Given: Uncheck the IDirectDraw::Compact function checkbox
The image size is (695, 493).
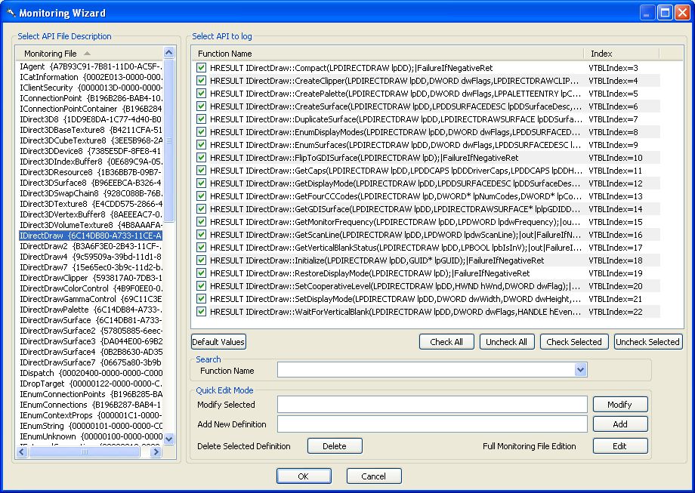Looking at the screenshot, I should pyautogui.click(x=201, y=68).
